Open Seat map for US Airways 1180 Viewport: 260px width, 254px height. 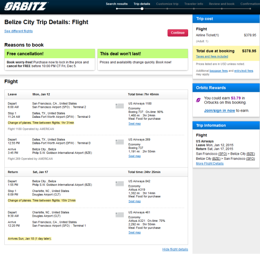coord(134,123)
